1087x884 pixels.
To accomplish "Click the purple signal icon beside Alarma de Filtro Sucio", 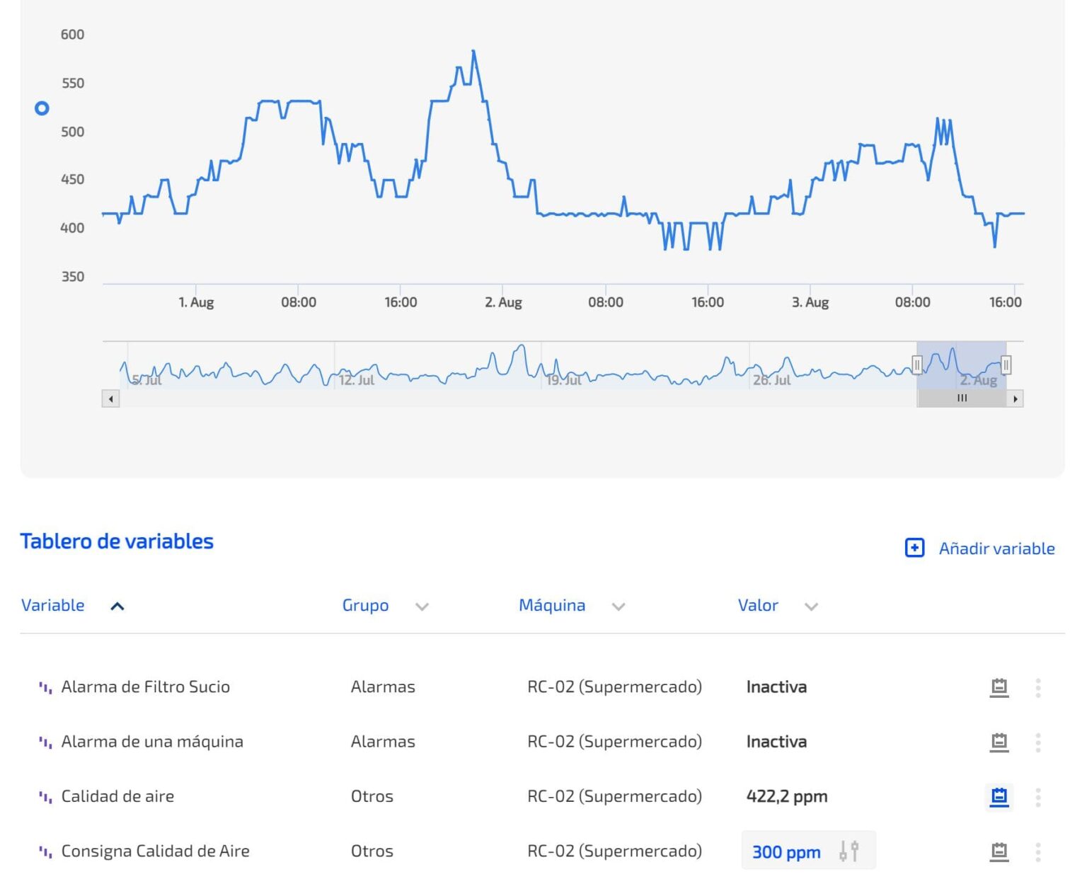I will tap(45, 687).
